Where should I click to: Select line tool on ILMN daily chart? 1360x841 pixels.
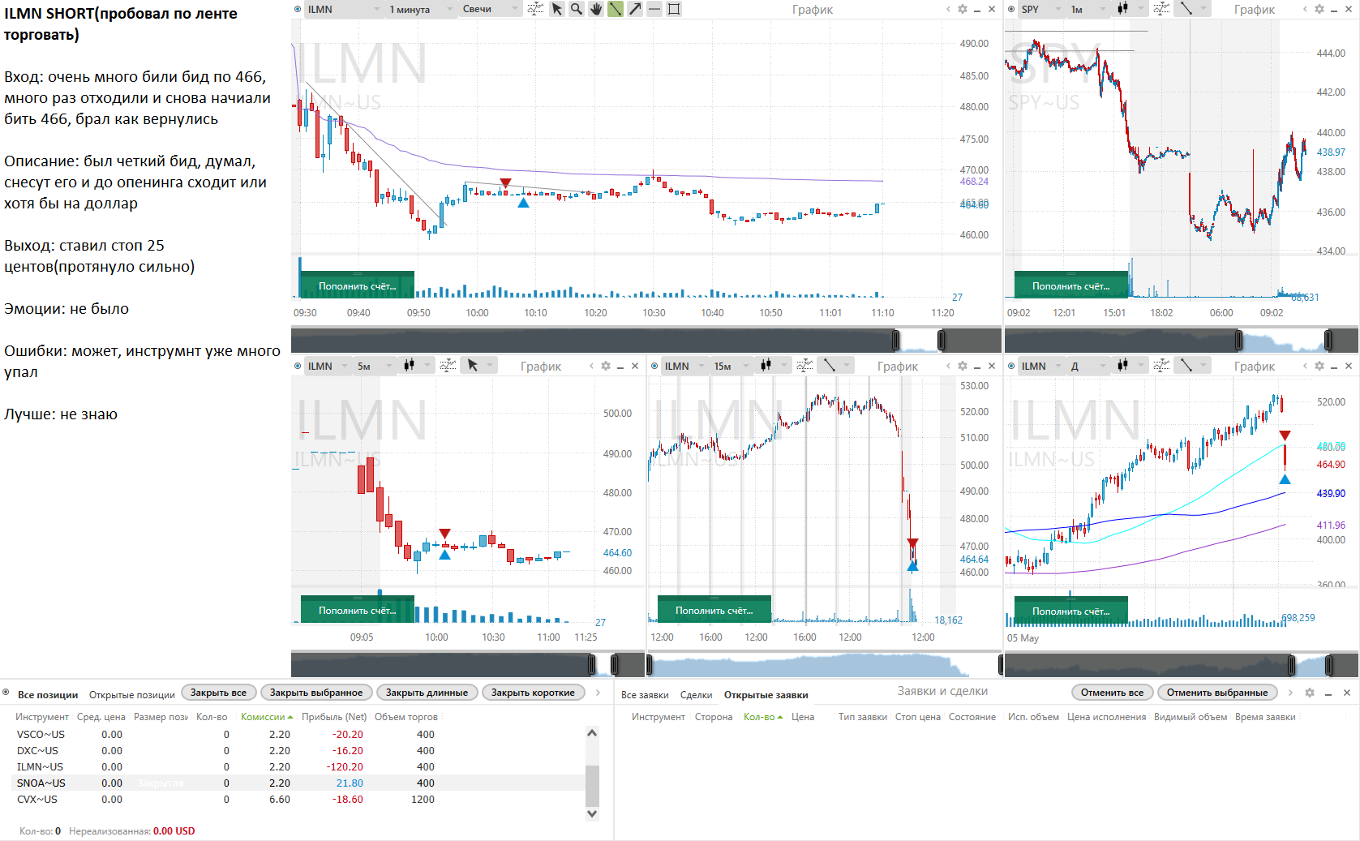point(1186,366)
